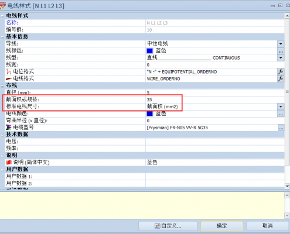Screen dimensions: 290x234
Task: Click the 确定 button
Action: point(222,226)
